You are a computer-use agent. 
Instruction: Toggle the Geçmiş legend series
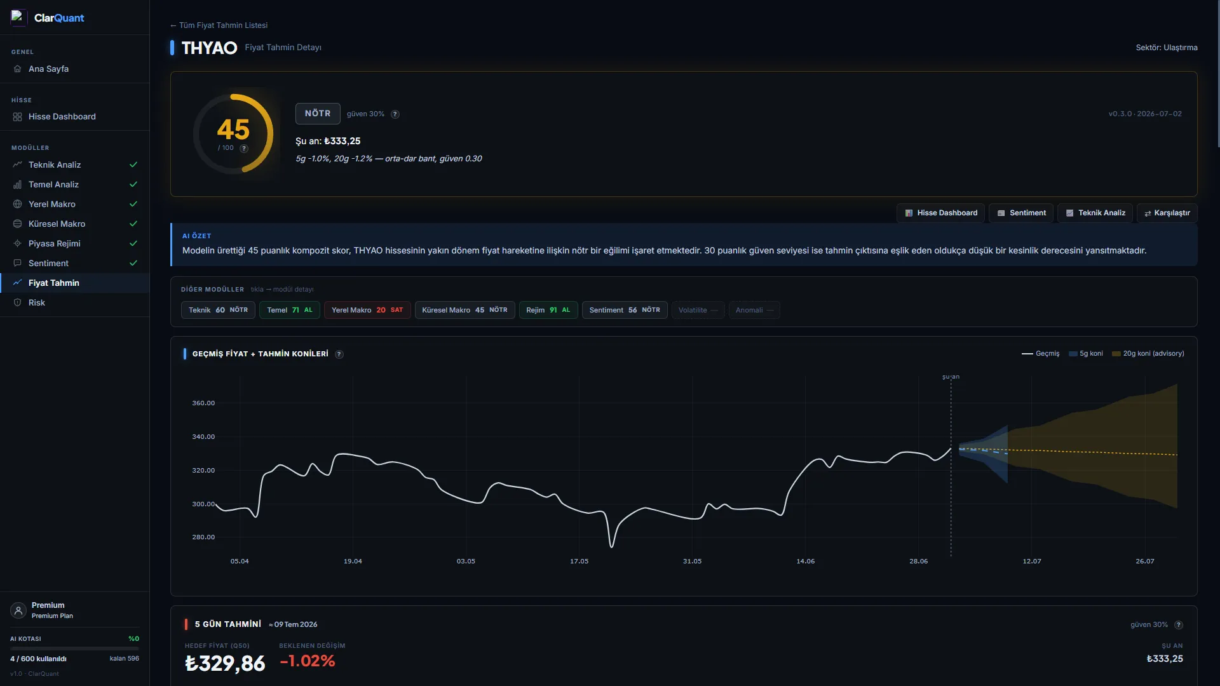[1040, 354]
